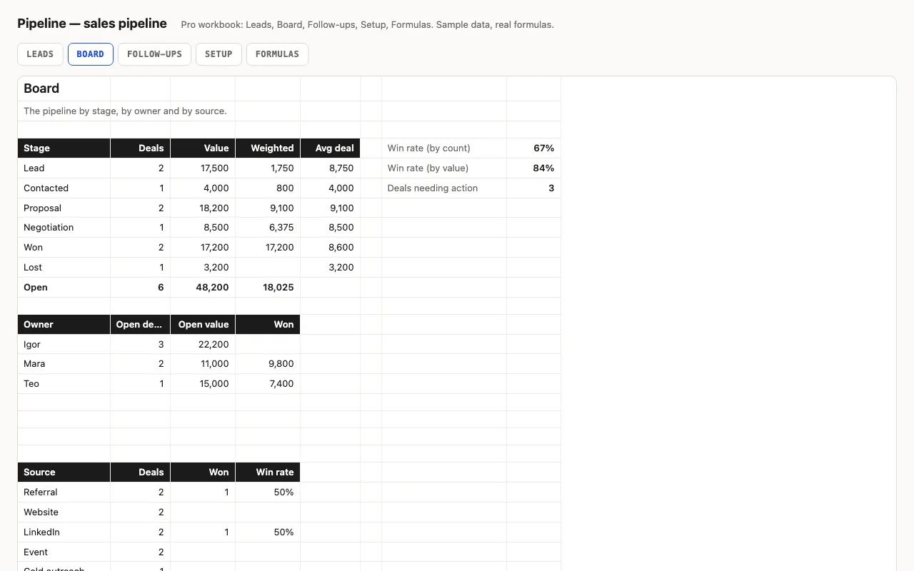Select the Owner column header

[x=64, y=325]
